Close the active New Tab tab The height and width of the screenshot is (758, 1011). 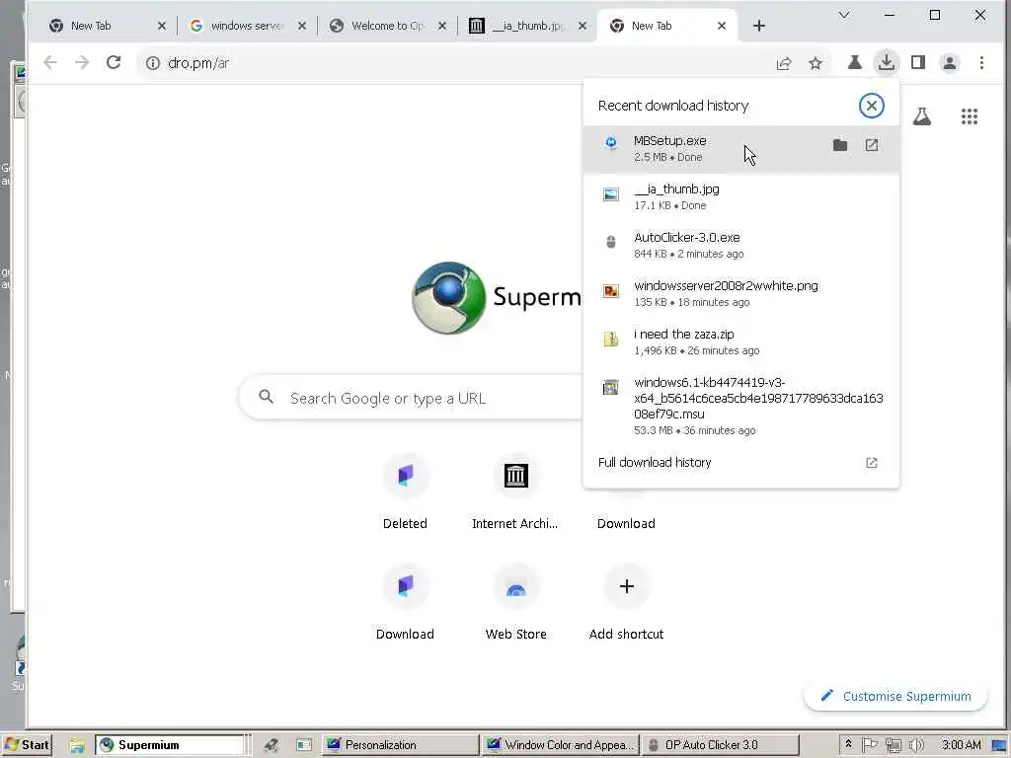(x=722, y=26)
